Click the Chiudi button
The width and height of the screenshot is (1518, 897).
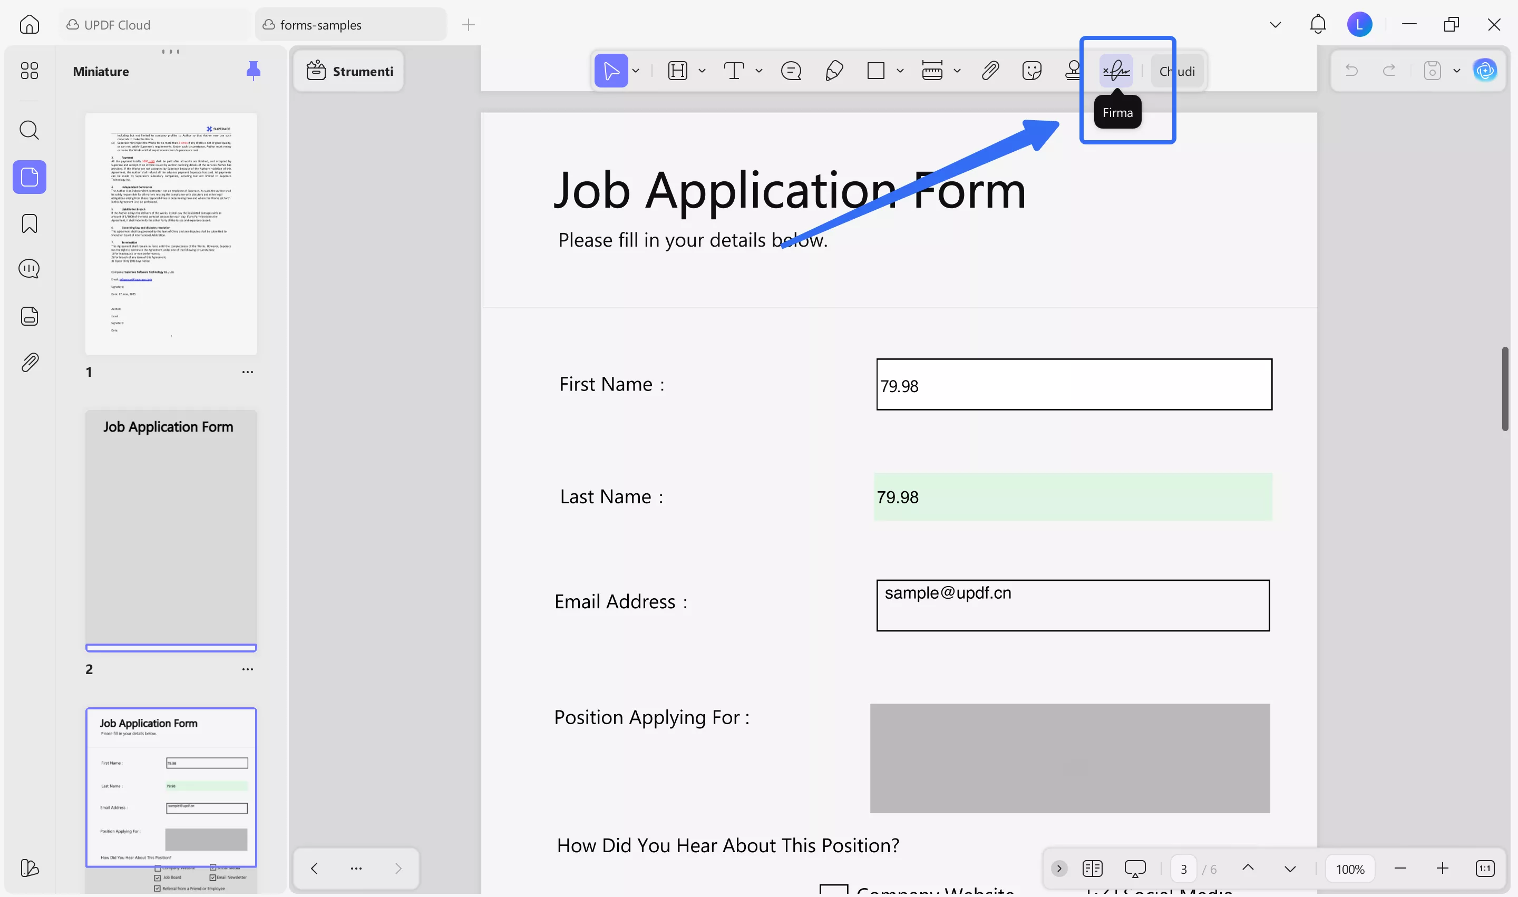pyautogui.click(x=1177, y=71)
